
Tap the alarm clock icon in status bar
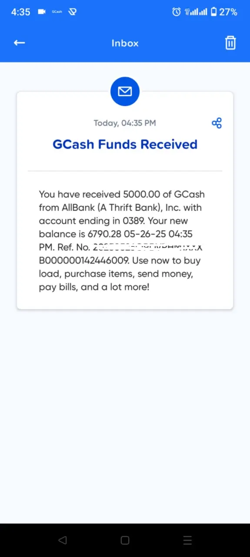click(x=176, y=12)
